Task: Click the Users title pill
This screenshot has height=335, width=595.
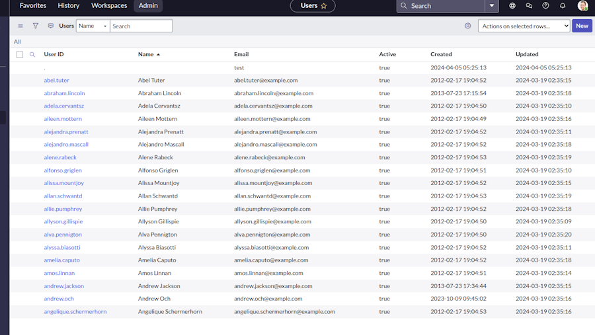Action: tap(313, 6)
